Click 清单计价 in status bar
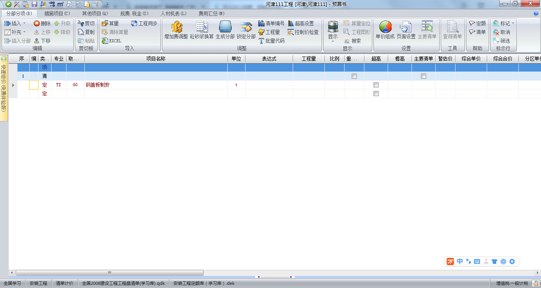 click(x=65, y=283)
